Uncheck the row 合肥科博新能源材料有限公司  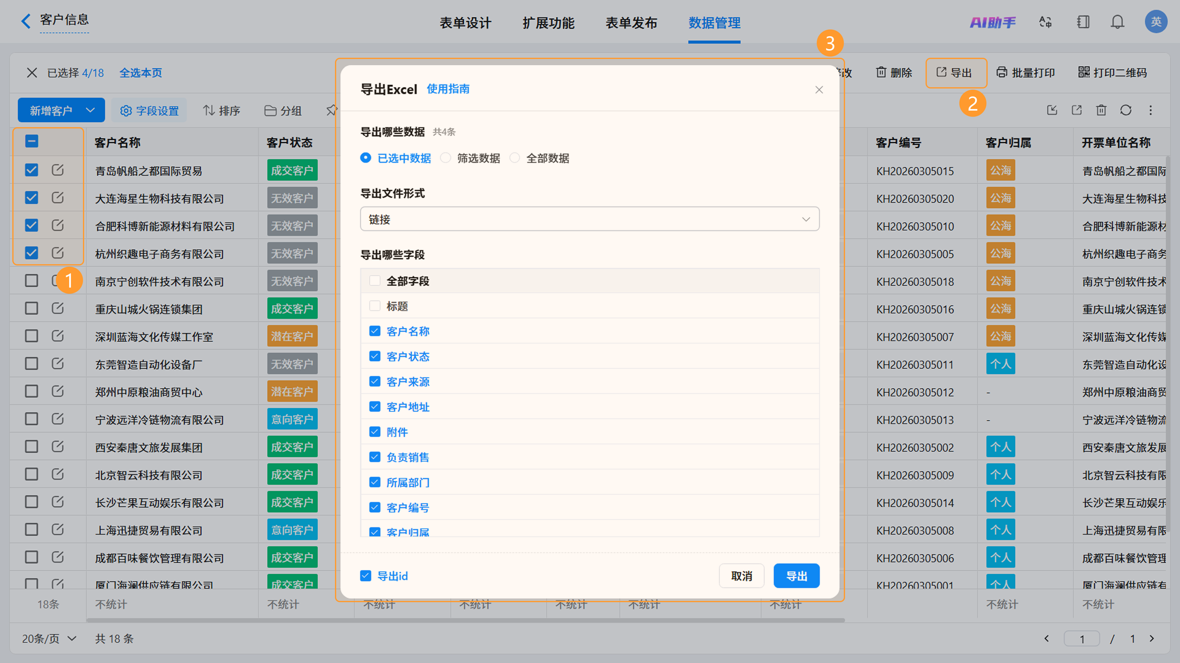click(x=32, y=225)
